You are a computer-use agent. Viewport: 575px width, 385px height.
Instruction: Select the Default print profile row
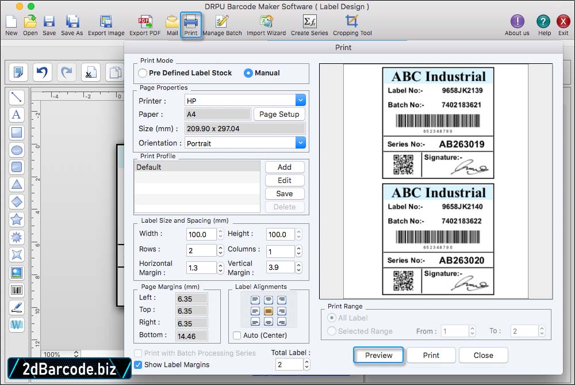pyautogui.click(x=197, y=167)
